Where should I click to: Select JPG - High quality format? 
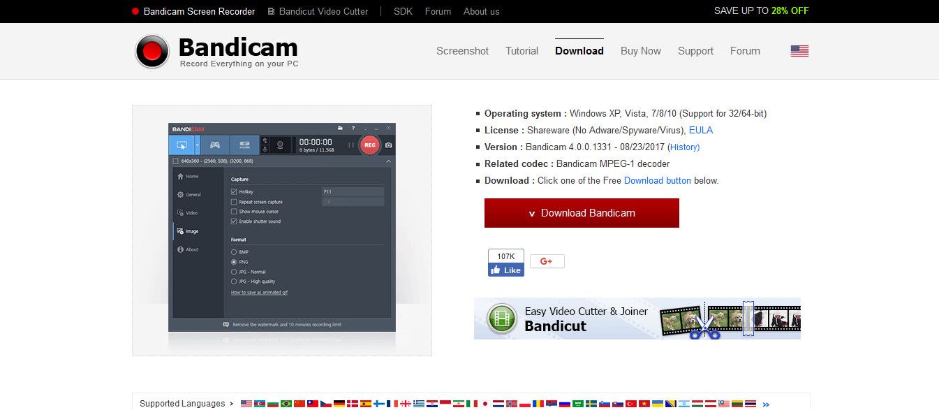click(x=234, y=281)
